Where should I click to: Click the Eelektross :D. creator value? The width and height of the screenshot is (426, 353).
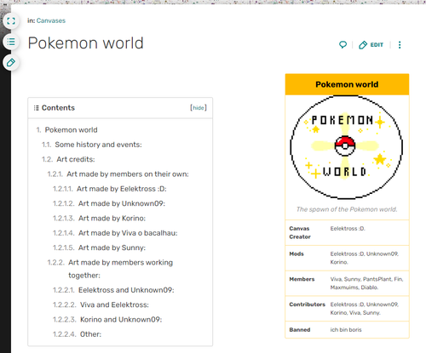point(348,229)
